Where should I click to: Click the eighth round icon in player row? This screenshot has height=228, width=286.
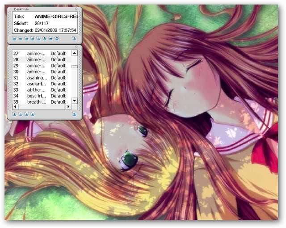pyautogui.click(x=57, y=38)
